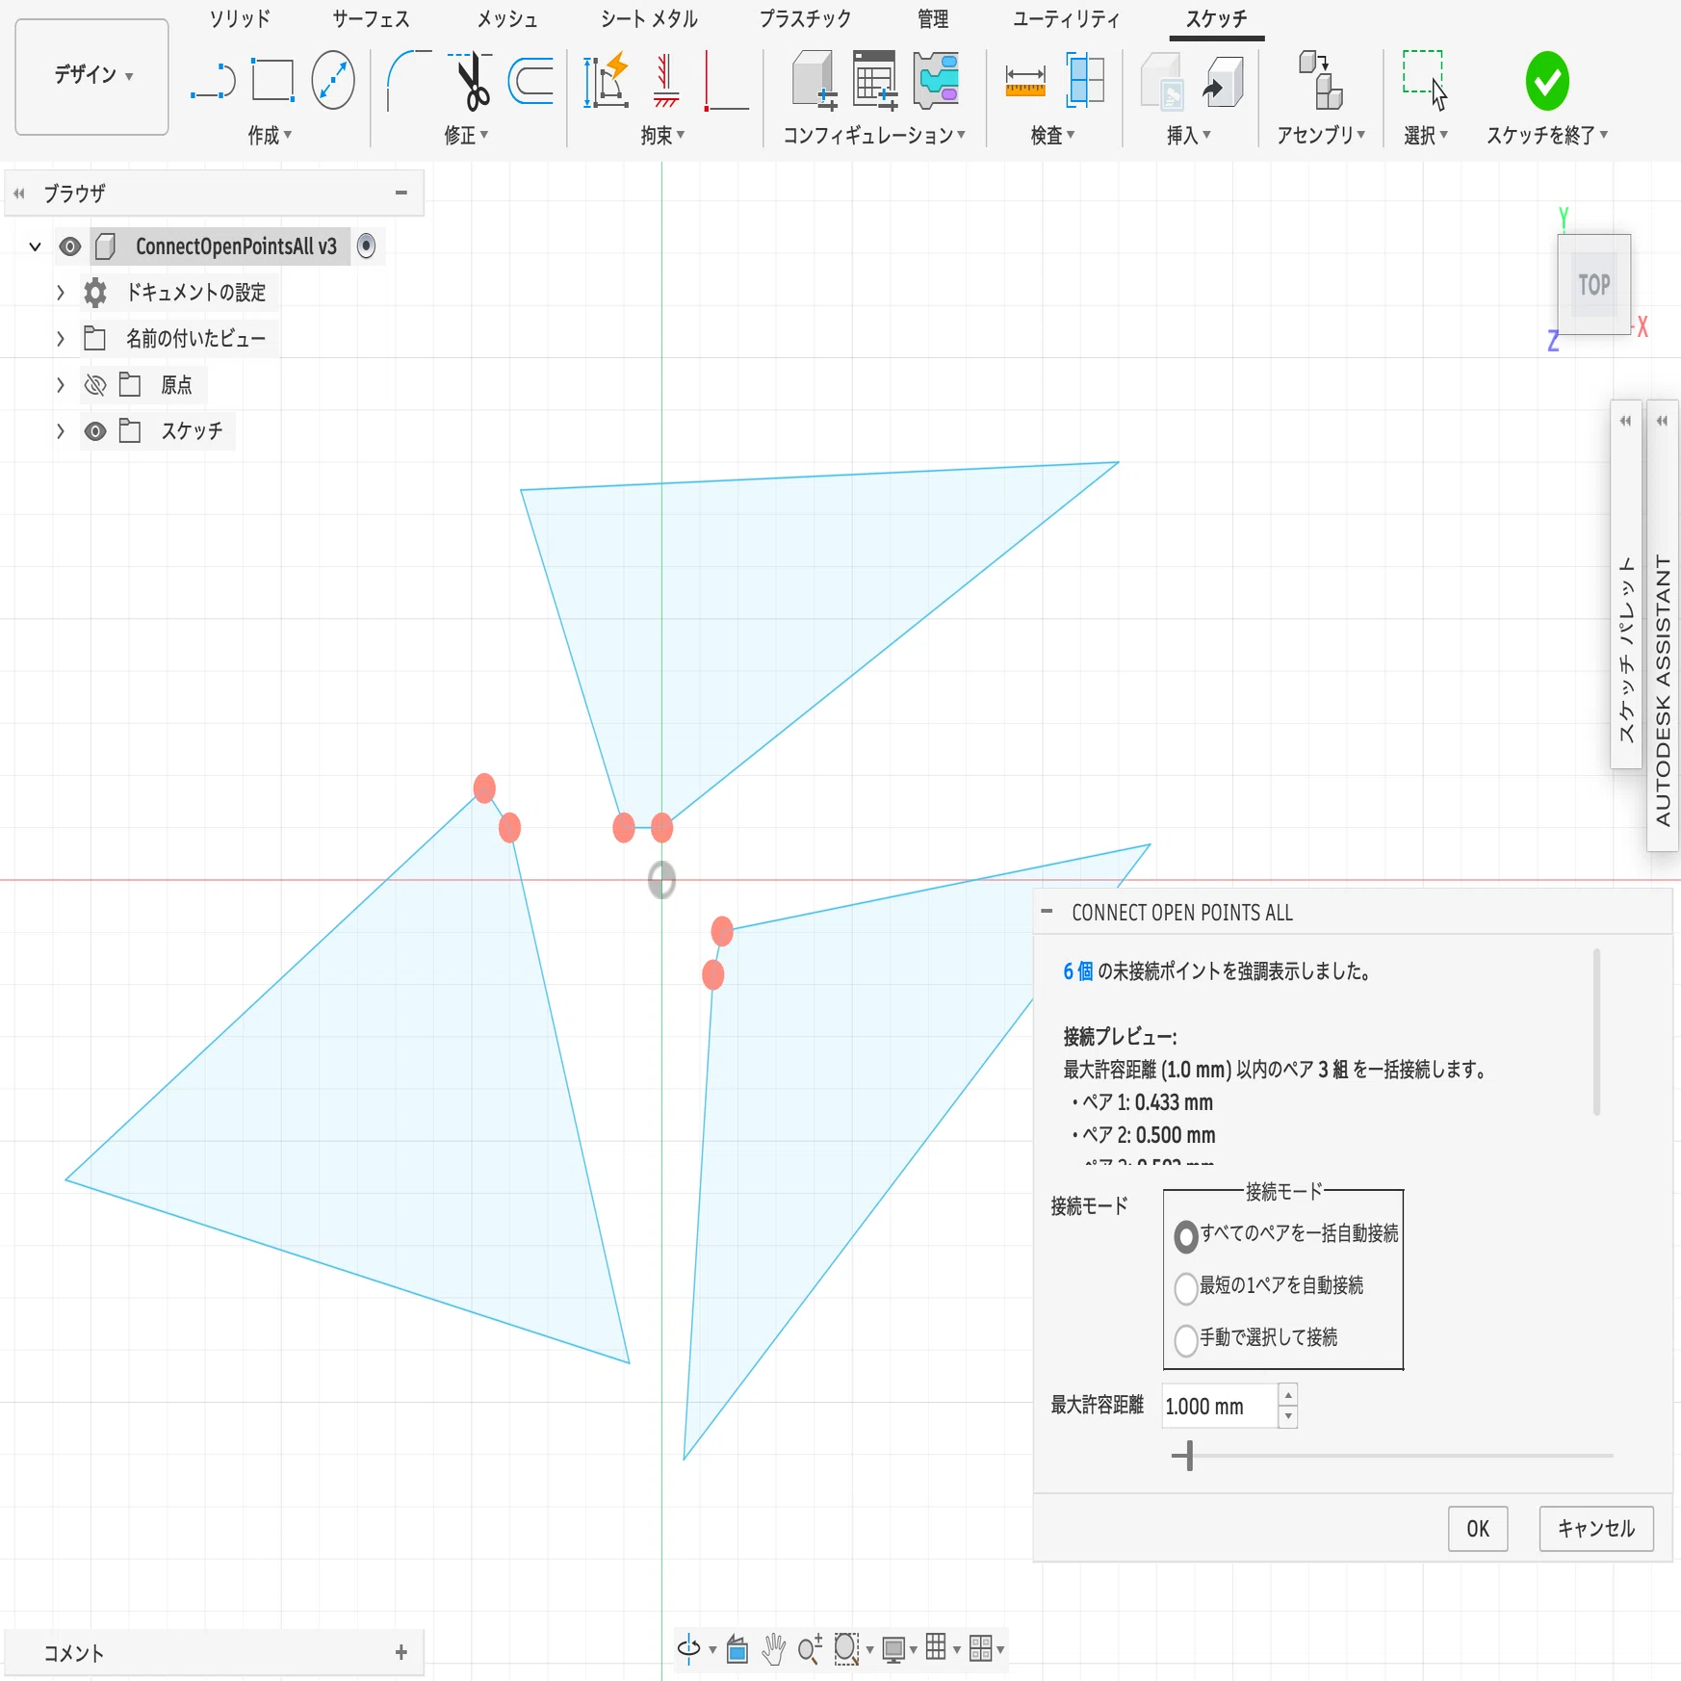Viewport: 1681px width, 1681px height.
Task: Click the Zoom tool icon
Action: pyautogui.click(x=810, y=1649)
